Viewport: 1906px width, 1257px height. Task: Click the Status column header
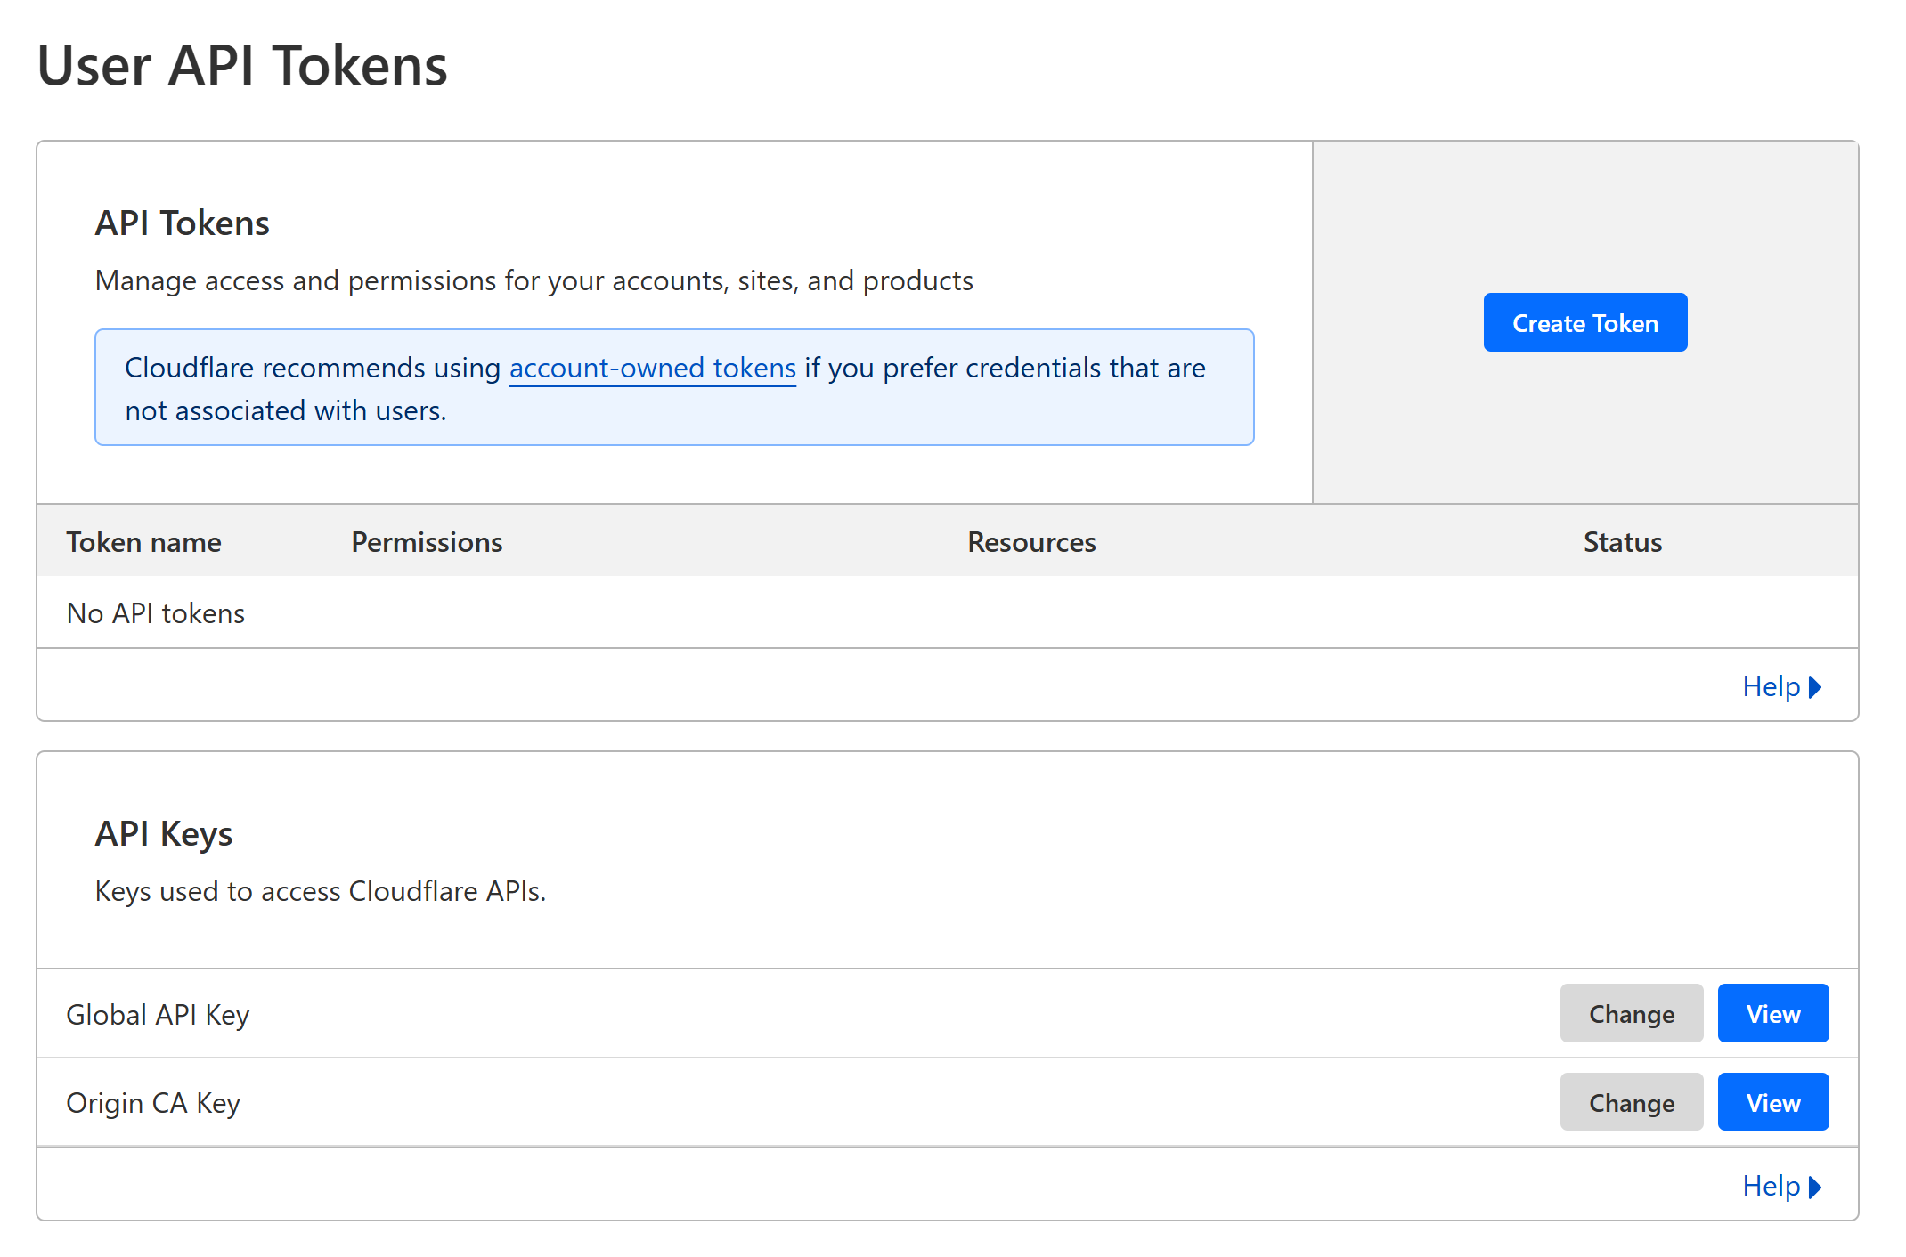click(x=1622, y=542)
